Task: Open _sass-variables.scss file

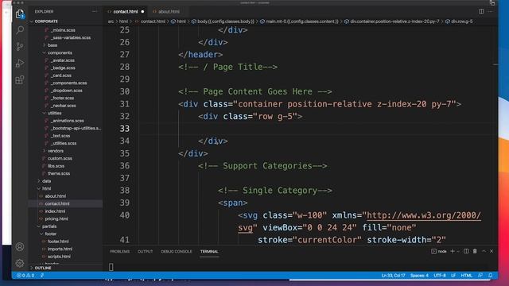Action: pyautogui.click(x=71, y=37)
